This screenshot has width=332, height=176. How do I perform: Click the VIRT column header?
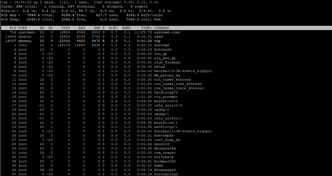pos(66,28)
